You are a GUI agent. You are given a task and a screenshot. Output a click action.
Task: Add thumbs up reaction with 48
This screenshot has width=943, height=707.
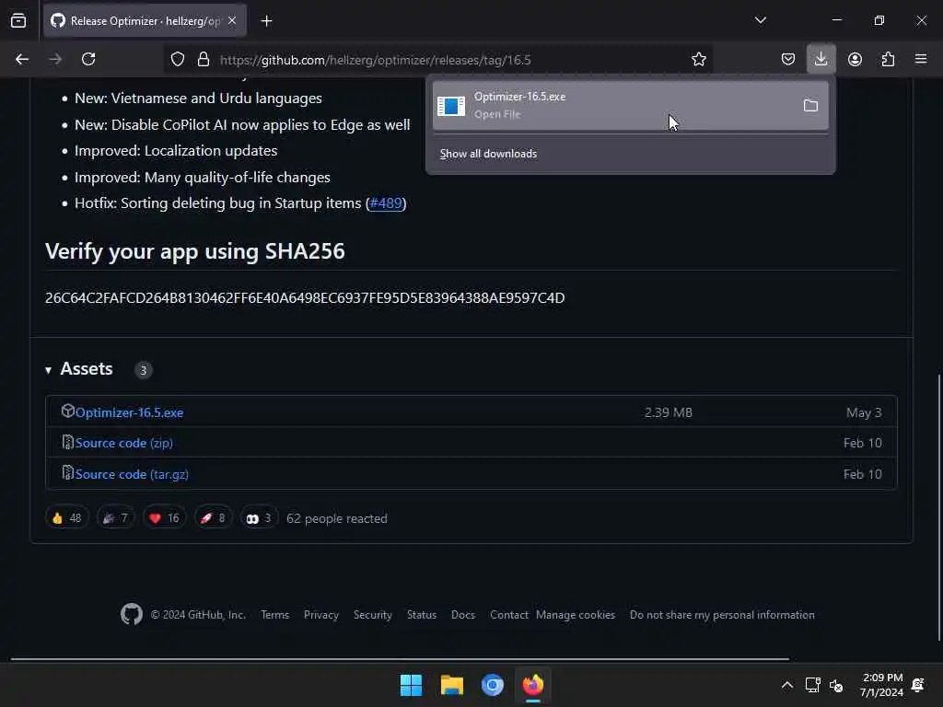pyautogui.click(x=66, y=518)
